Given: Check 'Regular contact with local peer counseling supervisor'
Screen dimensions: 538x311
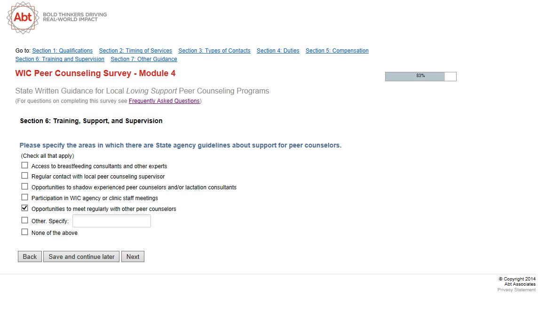Looking at the screenshot, I should tap(25, 176).
